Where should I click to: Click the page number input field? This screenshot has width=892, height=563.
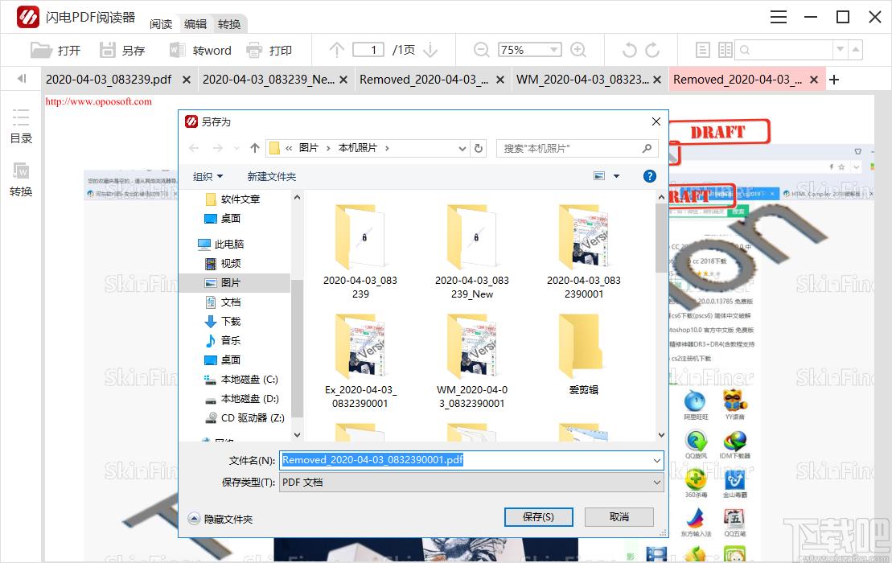click(x=368, y=50)
